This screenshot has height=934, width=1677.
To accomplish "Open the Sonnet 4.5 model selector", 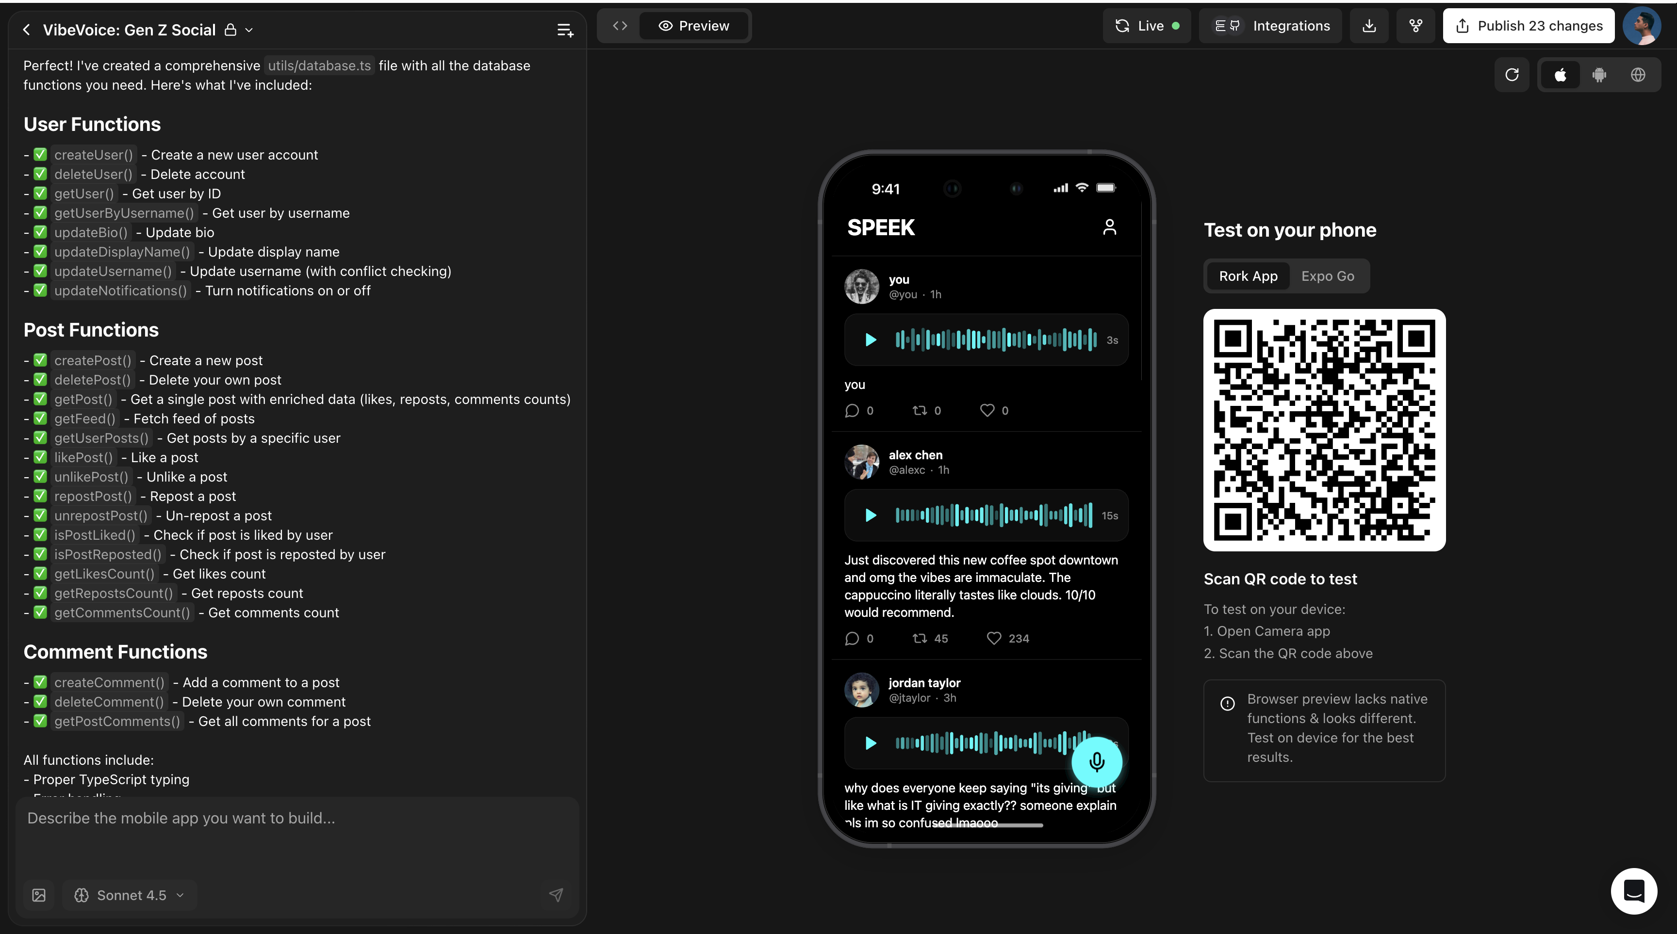I will tap(130, 895).
